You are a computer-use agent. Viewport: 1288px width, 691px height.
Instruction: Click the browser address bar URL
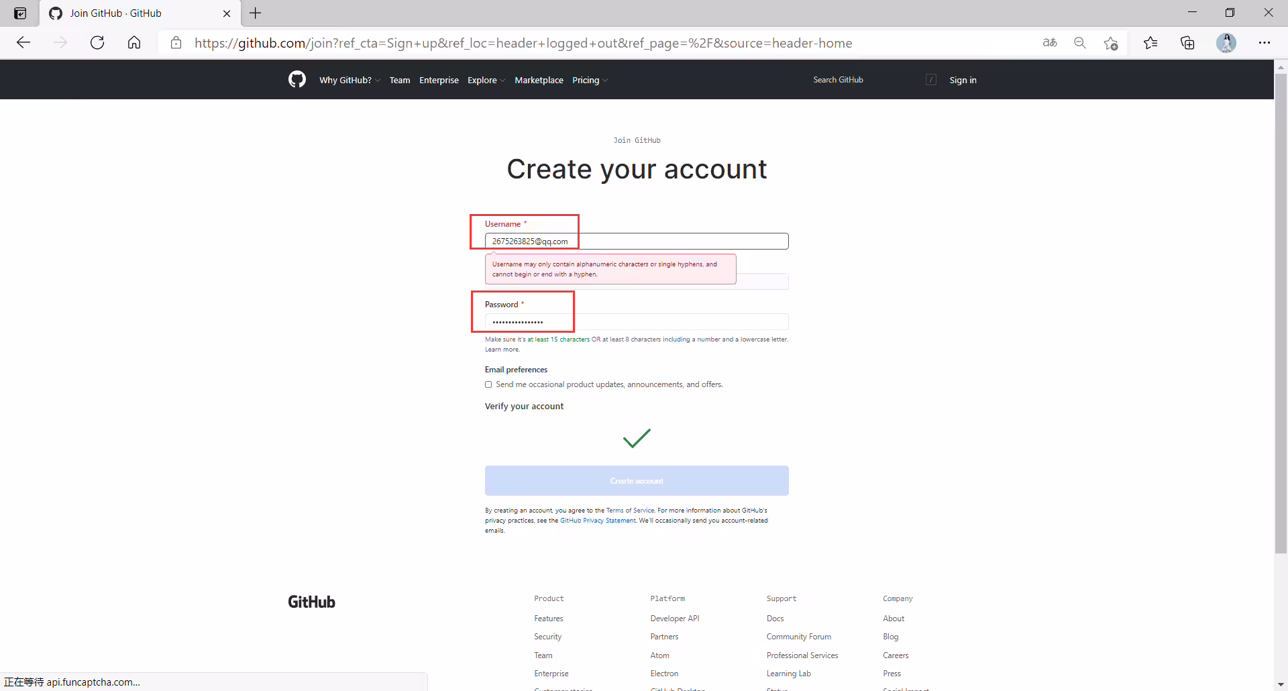523,43
